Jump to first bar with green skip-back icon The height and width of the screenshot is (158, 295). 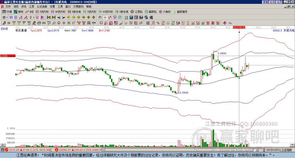(48, 18)
